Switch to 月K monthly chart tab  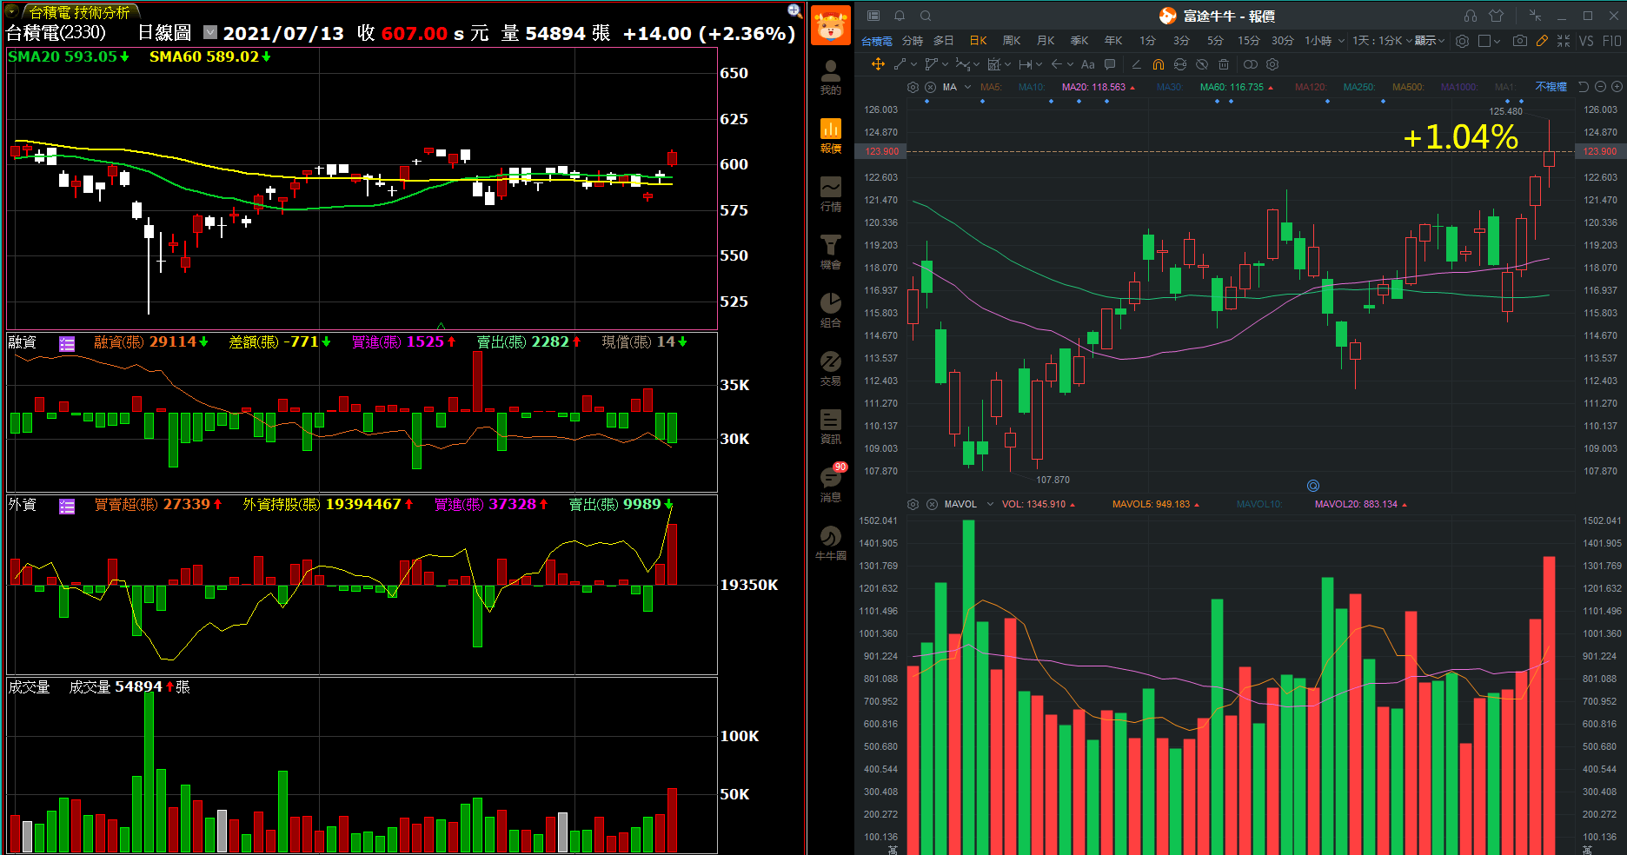coord(1046,41)
